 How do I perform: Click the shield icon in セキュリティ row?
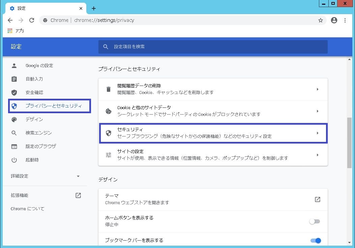[x=109, y=133]
